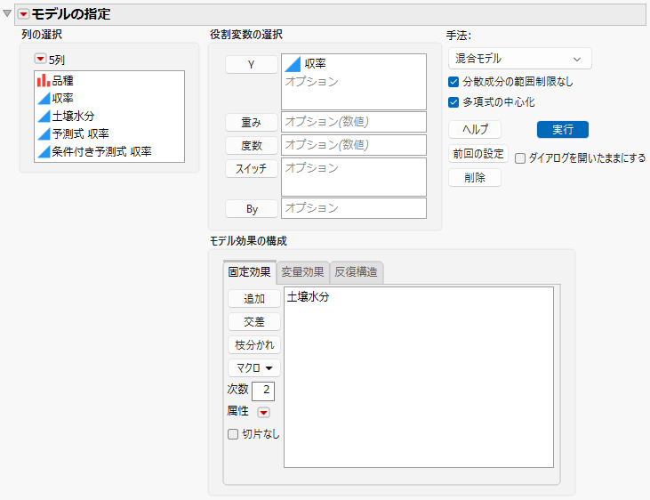
Task: Select the 品種 nominal column icon
Action: coord(43,80)
